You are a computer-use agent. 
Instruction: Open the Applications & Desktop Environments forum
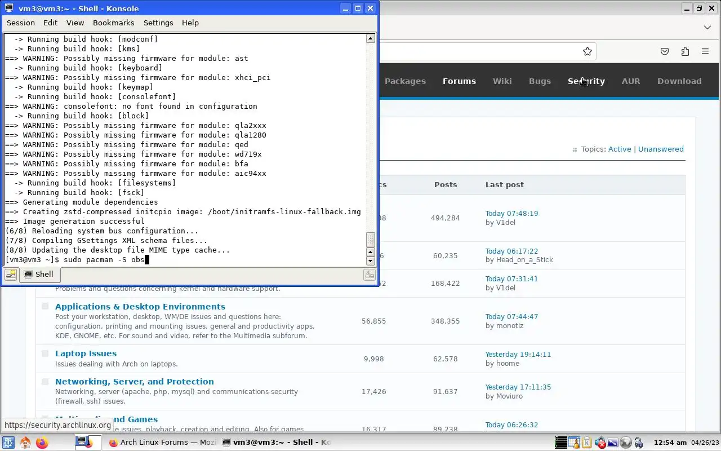[140, 307]
